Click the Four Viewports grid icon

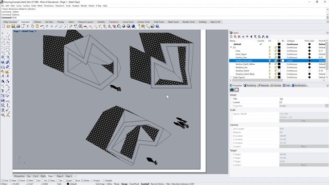(80, 26)
